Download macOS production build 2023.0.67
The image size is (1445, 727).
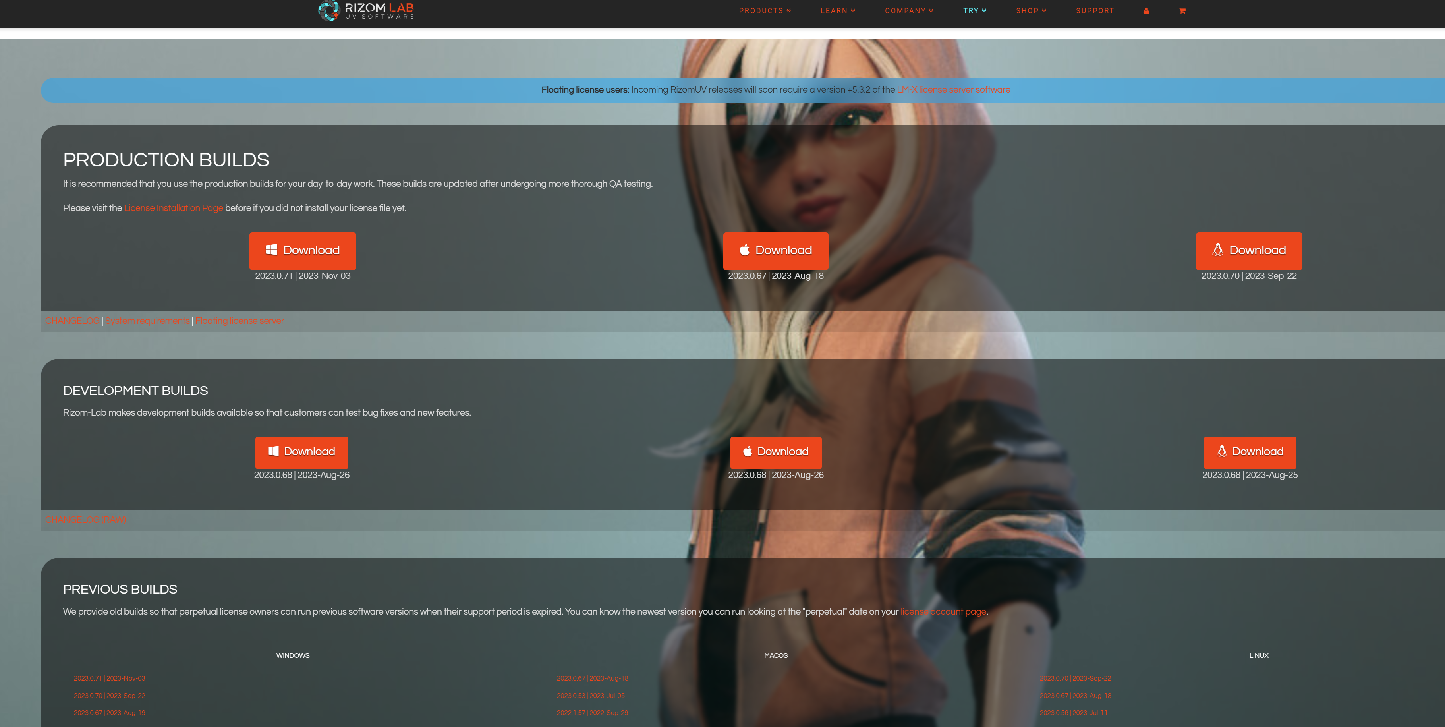(775, 251)
